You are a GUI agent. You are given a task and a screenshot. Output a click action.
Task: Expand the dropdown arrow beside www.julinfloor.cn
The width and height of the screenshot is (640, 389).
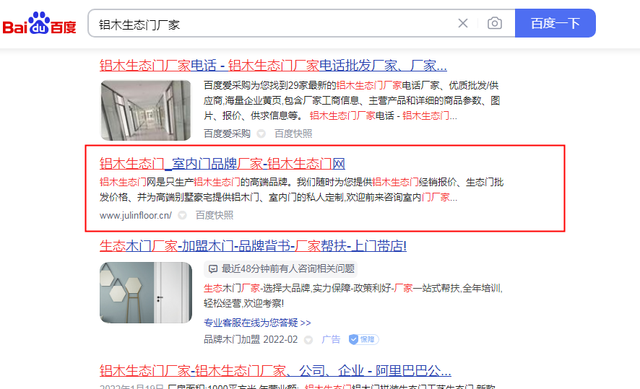[183, 215]
